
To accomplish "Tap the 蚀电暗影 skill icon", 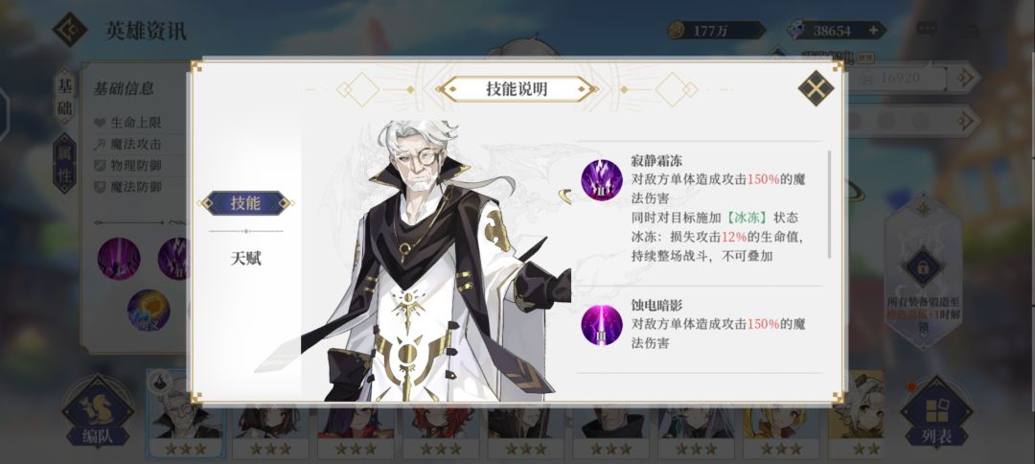I will (601, 325).
